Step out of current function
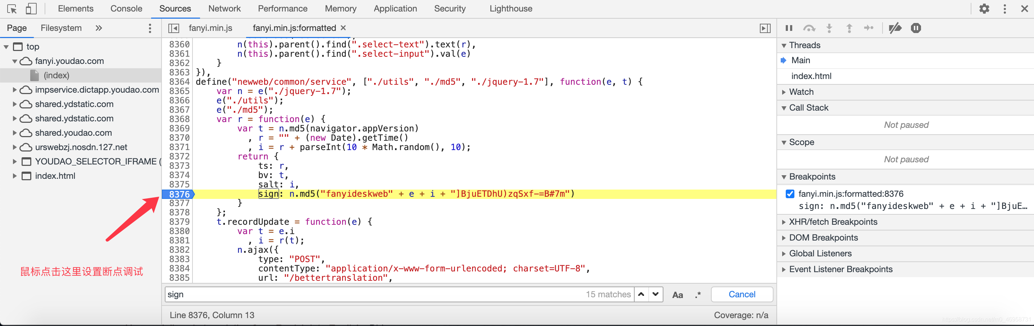The image size is (1034, 326). pos(849,28)
